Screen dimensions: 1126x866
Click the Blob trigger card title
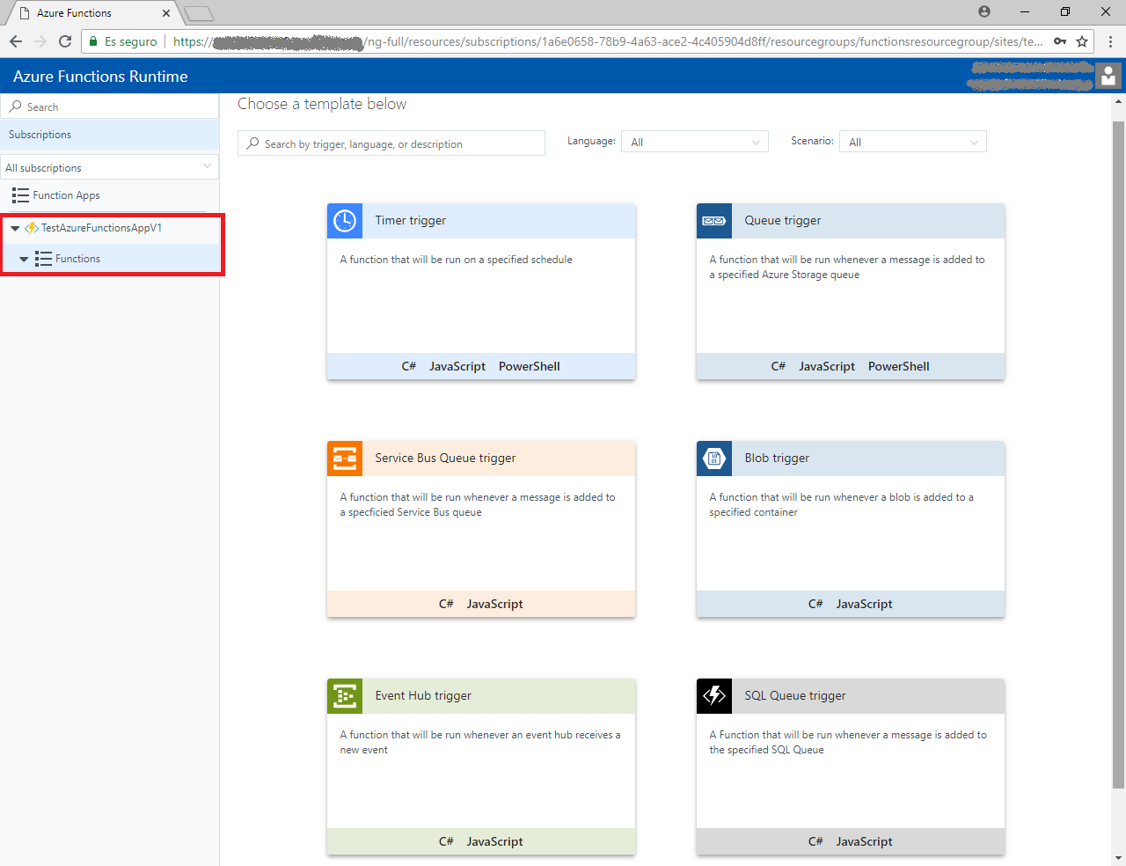tap(777, 458)
